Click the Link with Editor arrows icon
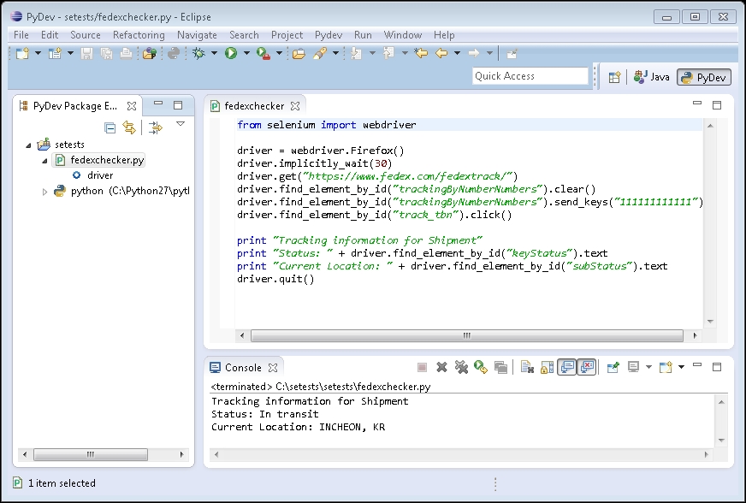 coord(129,127)
